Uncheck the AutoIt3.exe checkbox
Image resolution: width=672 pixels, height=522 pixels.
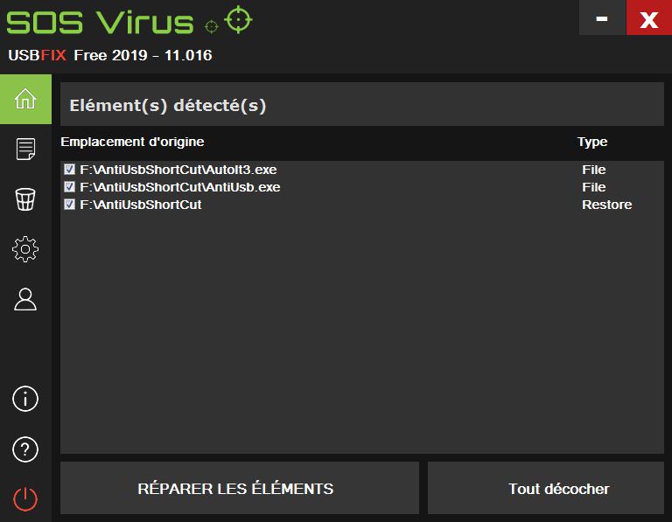click(69, 170)
